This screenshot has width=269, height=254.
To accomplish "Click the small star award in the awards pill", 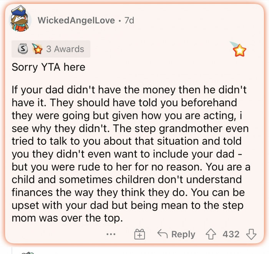I will [x=37, y=49].
